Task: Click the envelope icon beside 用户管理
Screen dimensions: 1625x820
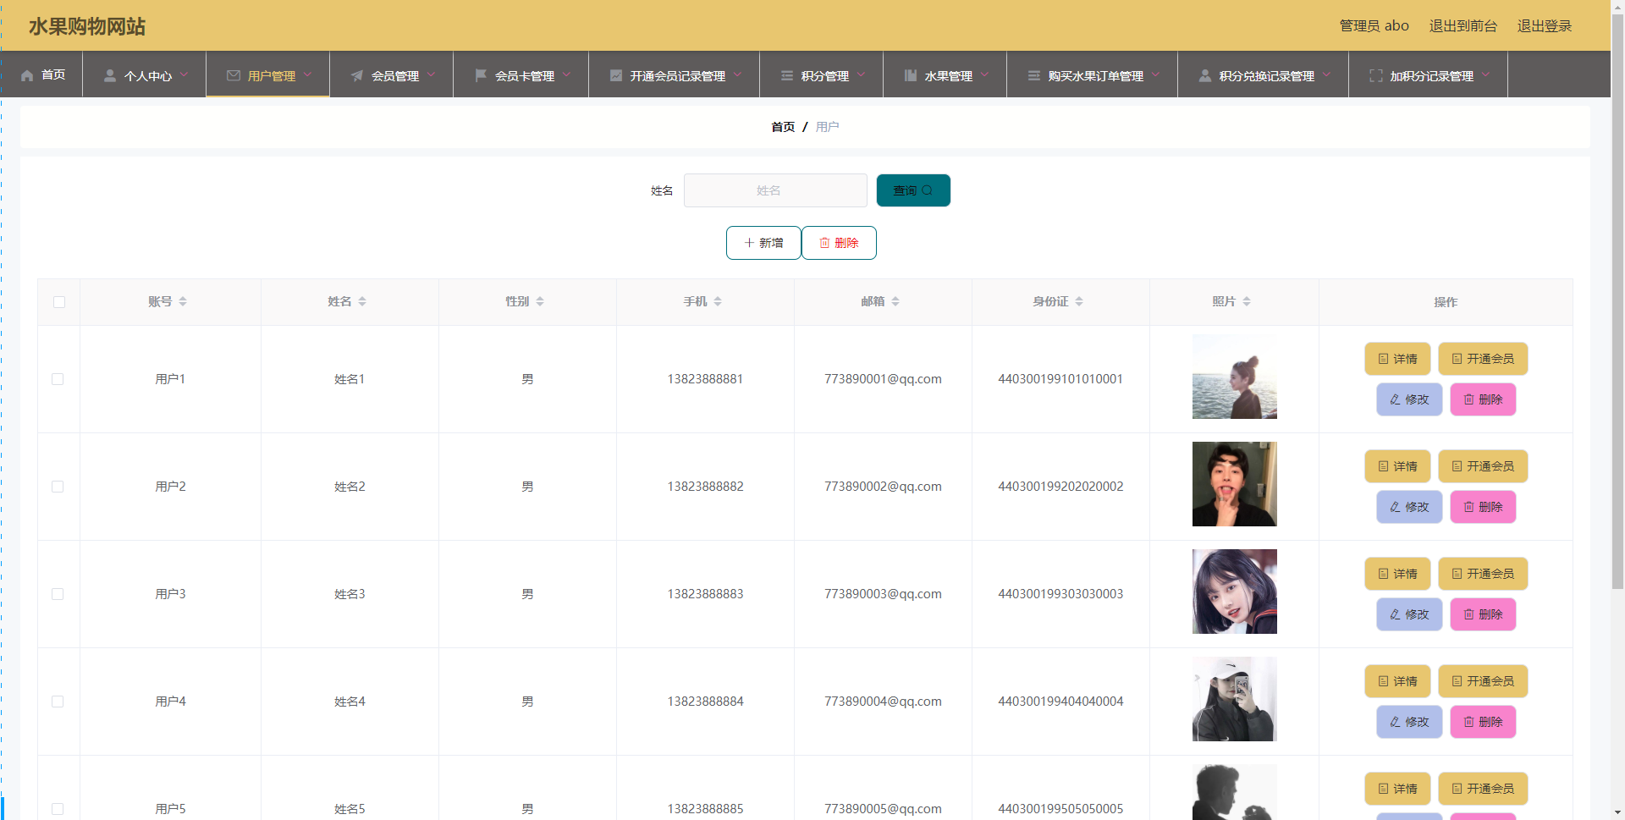Action: point(234,75)
